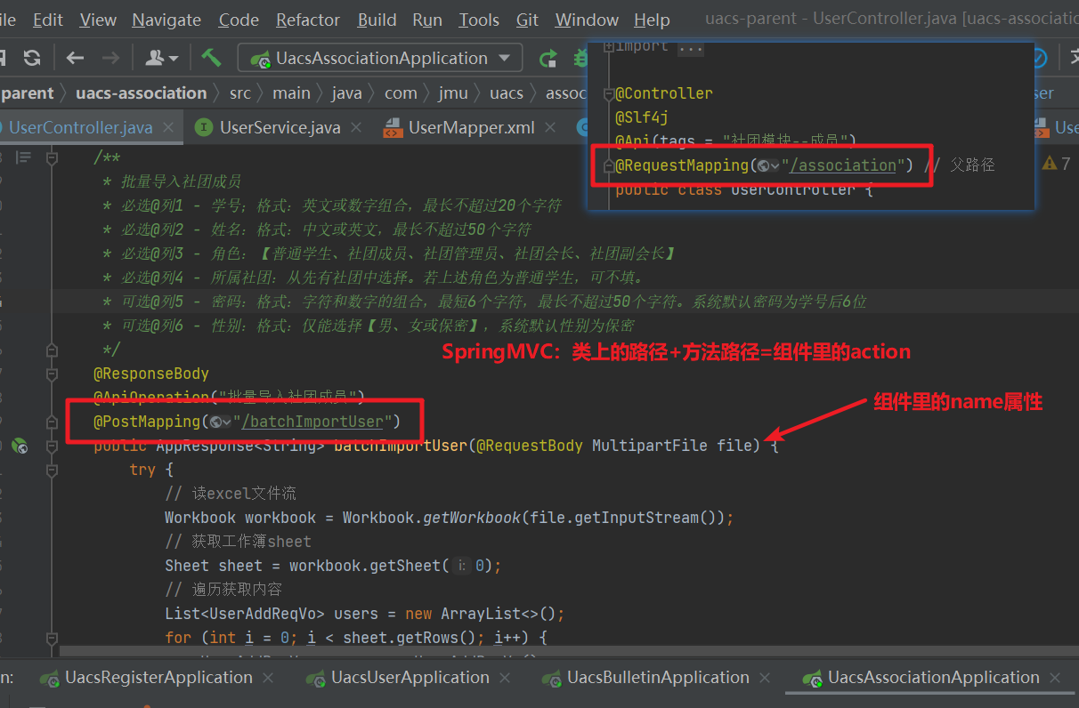Screen dimensions: 1079x708
Task: Collapse the try block fold marker
Action: 52,470
